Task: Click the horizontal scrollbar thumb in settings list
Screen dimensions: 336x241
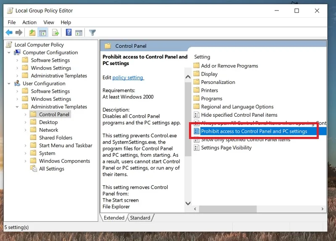Action: coord(228,209)
